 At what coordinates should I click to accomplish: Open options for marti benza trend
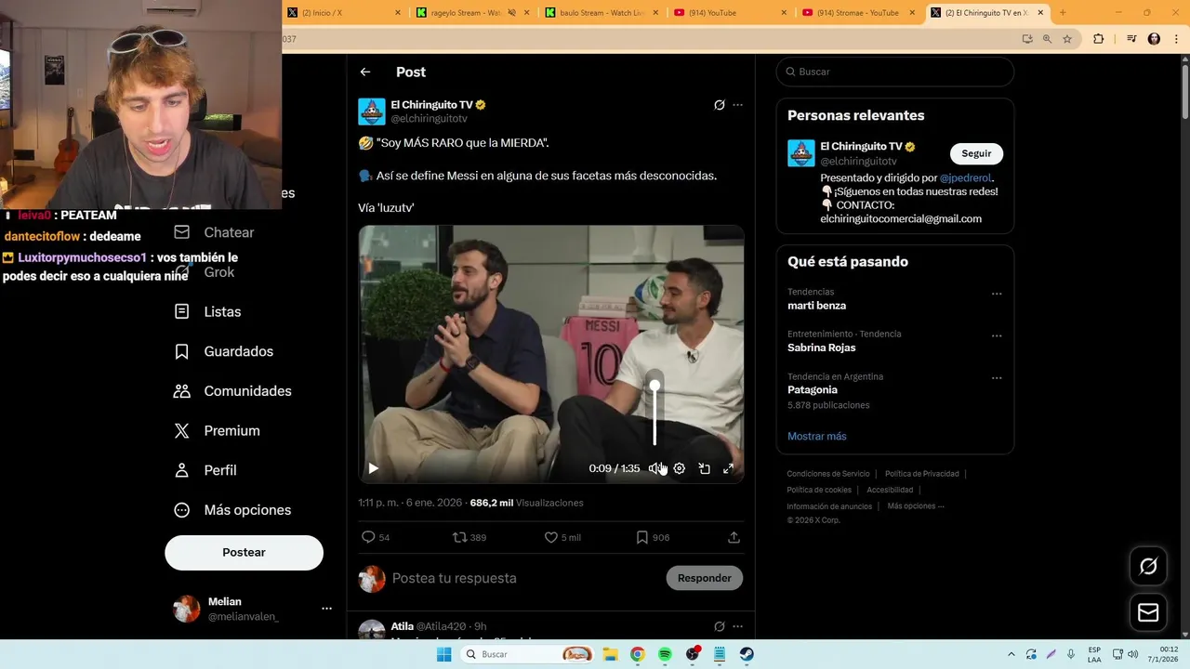[x=997, y=294]
